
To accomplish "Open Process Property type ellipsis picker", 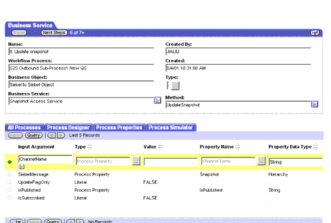I will (x=136, y=162).
